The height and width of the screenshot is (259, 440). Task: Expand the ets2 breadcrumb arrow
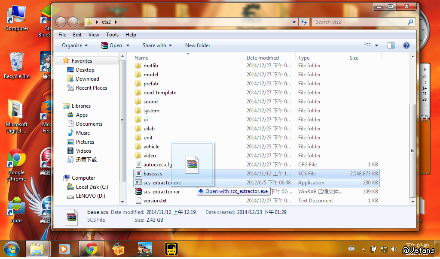116,22
